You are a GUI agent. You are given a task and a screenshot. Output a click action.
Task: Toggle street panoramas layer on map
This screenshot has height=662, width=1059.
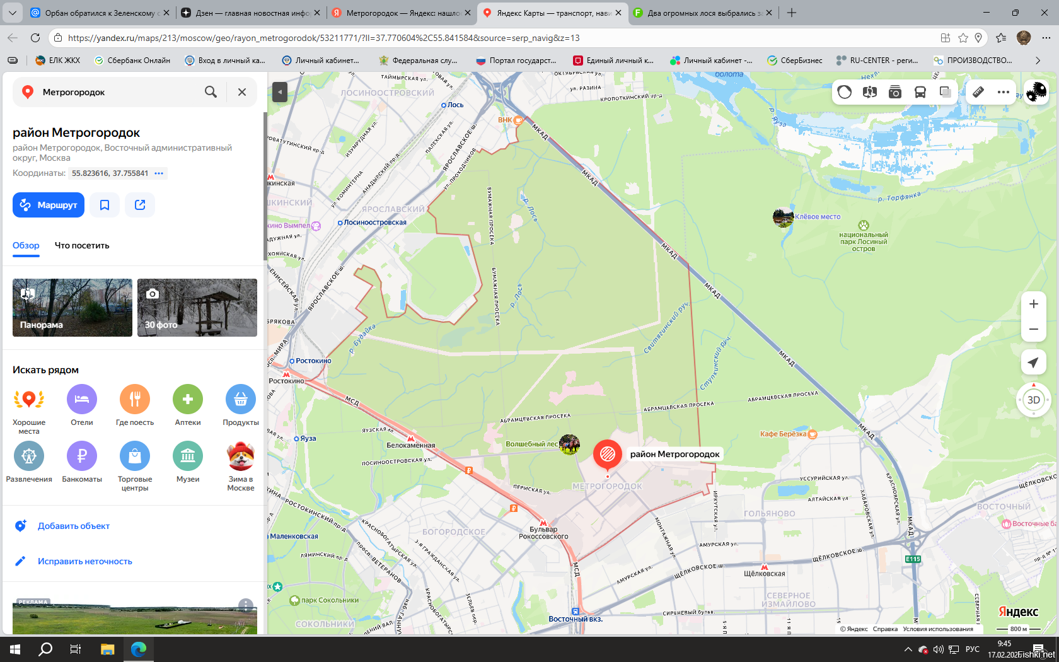(870, 92)
